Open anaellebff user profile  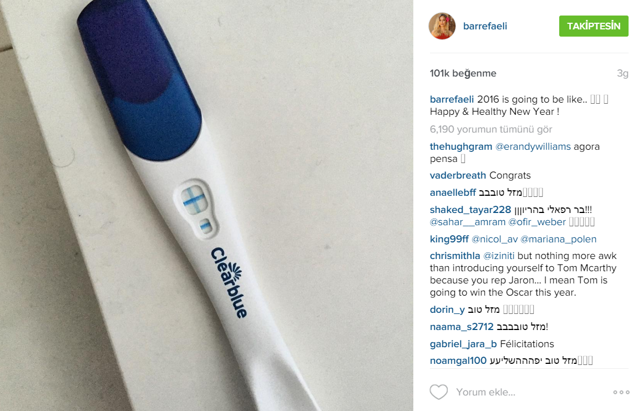coord(453,192)
